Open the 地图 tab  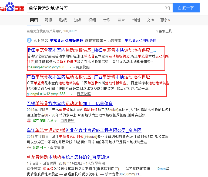click(x=136, y=20)
